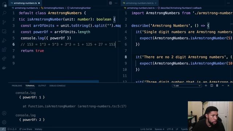Click 'console.log({ powerOf })' on line 5
The width and height of the screenshot is (233, 131).
click(46, 38)
